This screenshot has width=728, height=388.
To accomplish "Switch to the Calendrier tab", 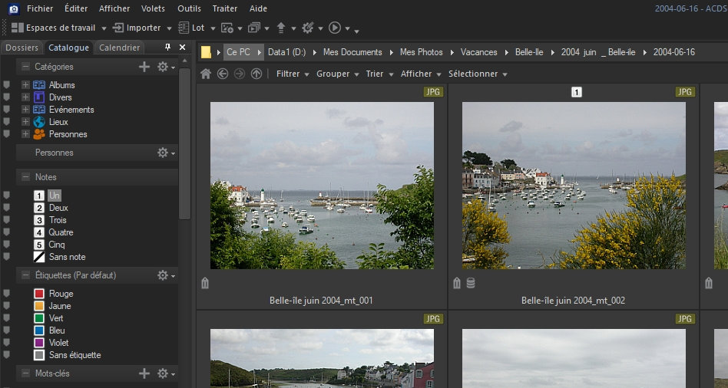I will (x=119, y=48).
